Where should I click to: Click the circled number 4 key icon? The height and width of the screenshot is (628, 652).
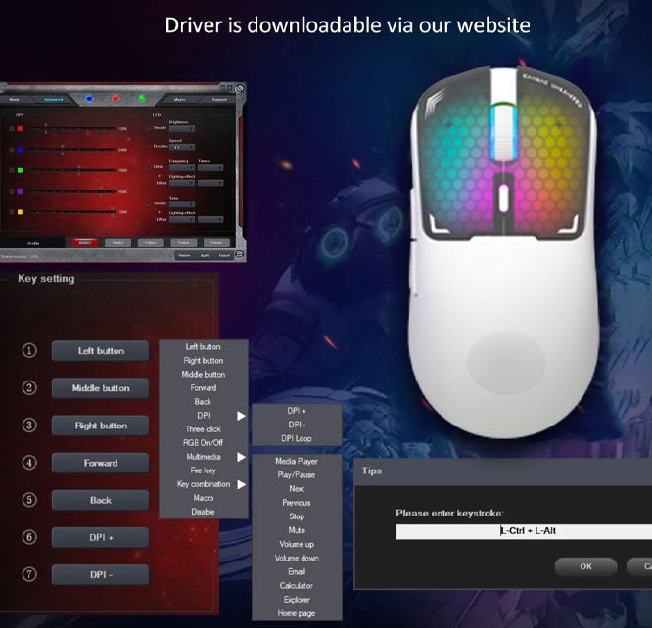pyautogui.click(x=29, y=462)
